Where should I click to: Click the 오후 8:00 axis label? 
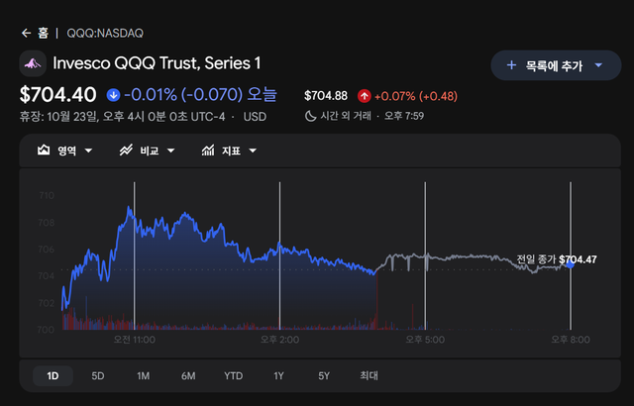[571, 340]
